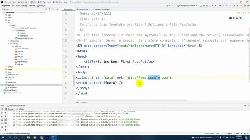Open page in Edge browser icon
The image size is (250, 140).
point(241,18)
